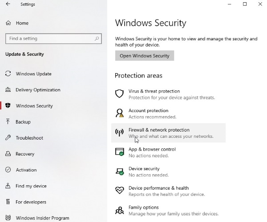Click the Device security laptop icon
Viewport: 267px width, 222px height.
coord(119,171)
